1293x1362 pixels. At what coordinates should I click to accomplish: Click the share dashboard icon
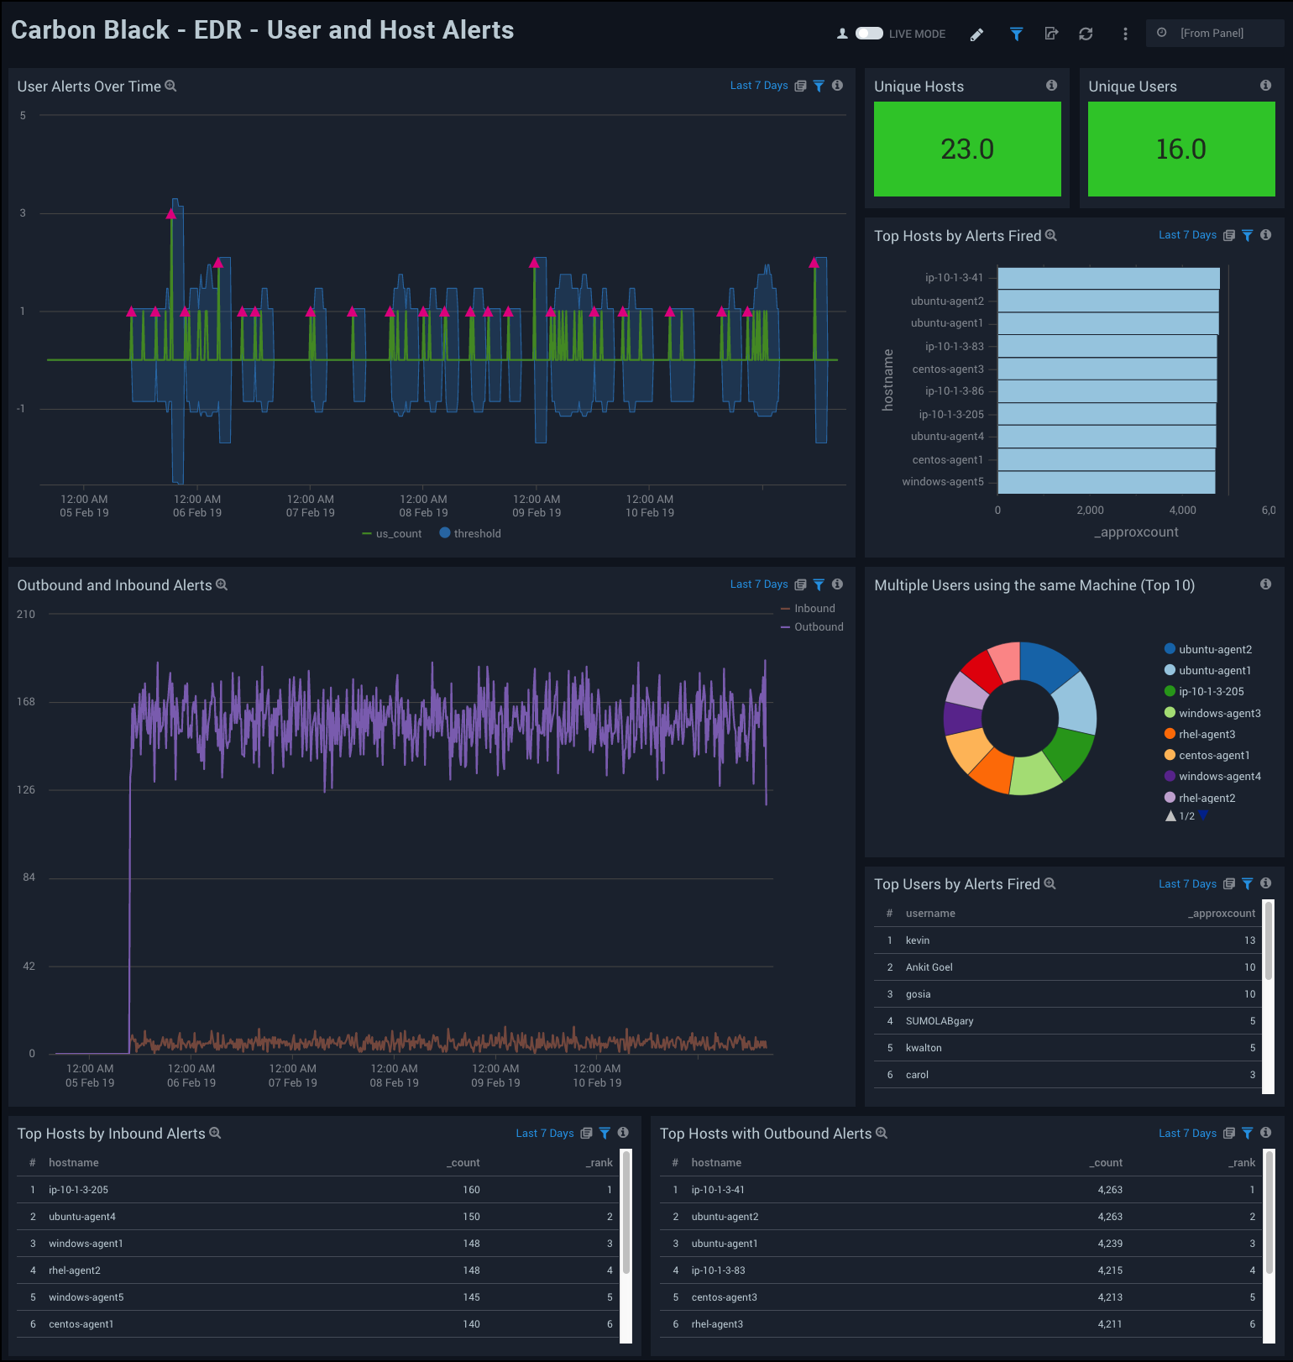coord(1051,34)
